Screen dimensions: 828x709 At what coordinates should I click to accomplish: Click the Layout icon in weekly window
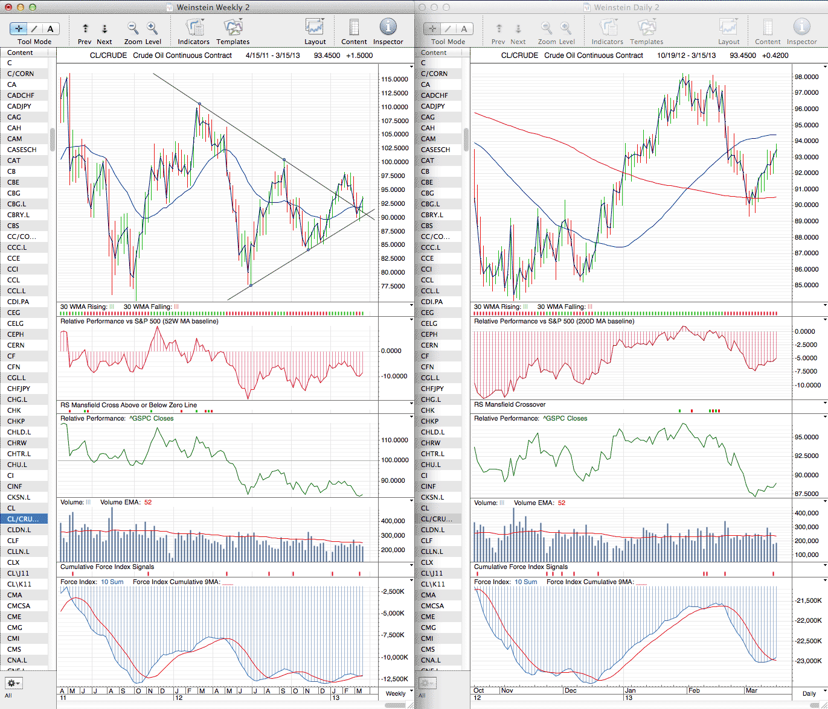pyautogui.click(x=315, y=28)
